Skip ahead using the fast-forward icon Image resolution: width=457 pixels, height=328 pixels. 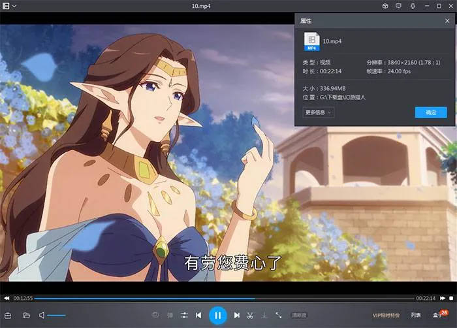pos(443,298)
